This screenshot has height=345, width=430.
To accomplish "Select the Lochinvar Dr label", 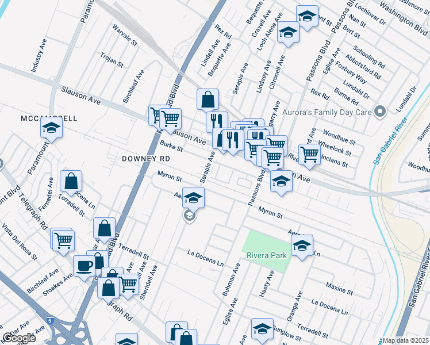I will click(x=370, y=14).
